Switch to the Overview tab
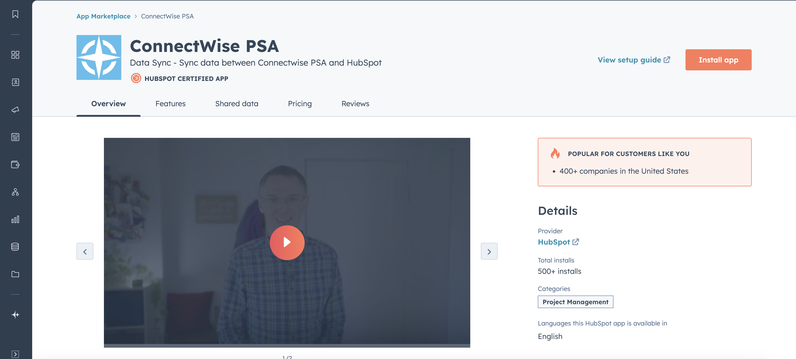 [x=108, y=104]
